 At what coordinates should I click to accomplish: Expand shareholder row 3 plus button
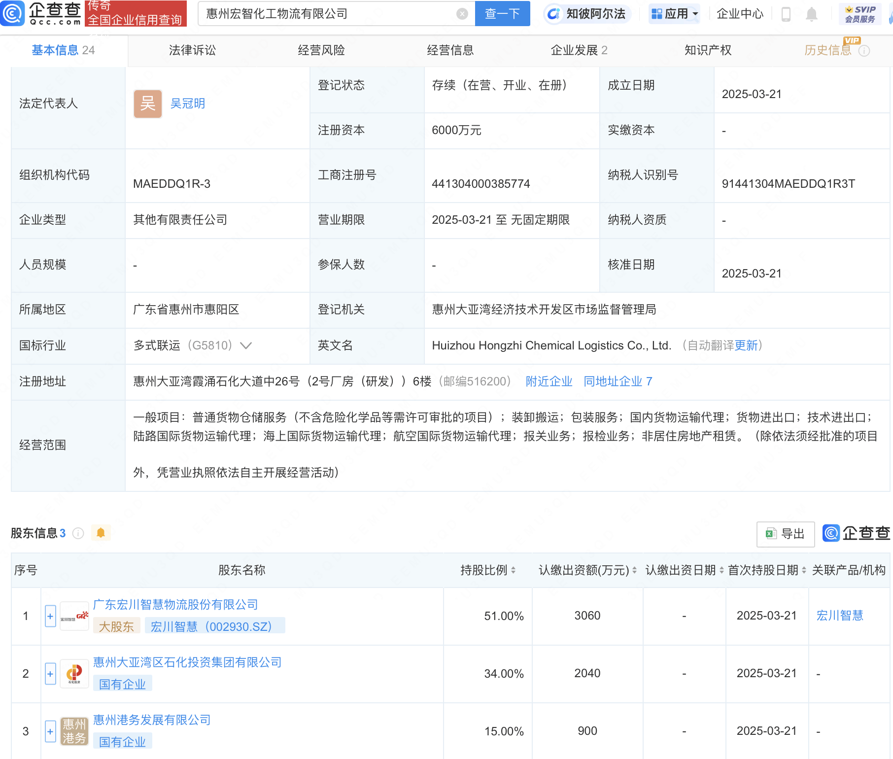[50, 731]
